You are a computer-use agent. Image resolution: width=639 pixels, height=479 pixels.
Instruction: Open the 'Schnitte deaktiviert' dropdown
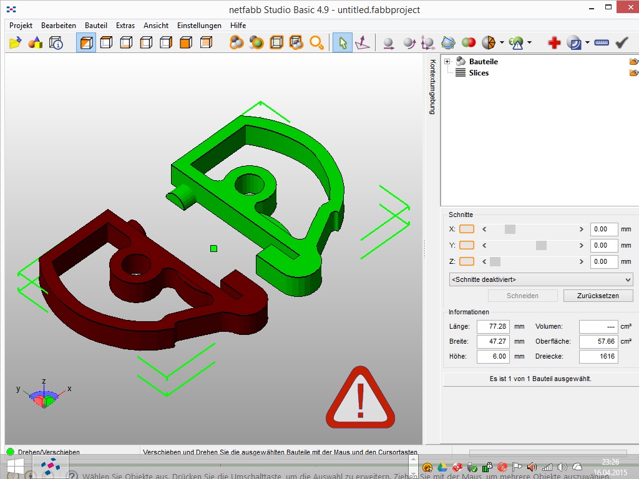click(540, 279)
